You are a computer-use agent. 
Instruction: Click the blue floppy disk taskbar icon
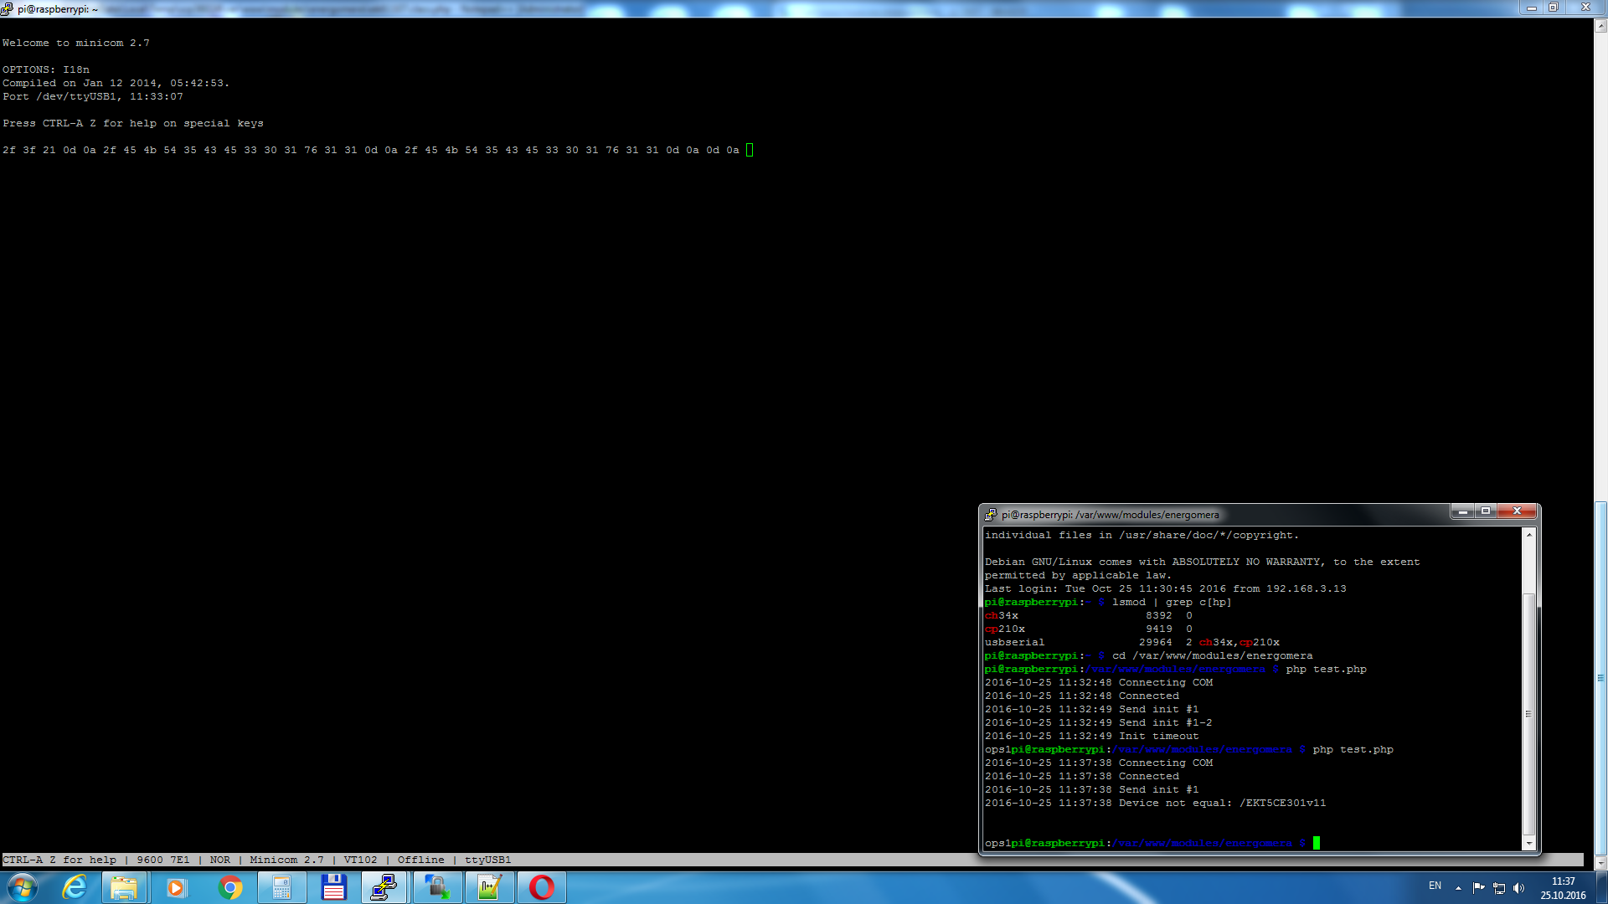333,887
